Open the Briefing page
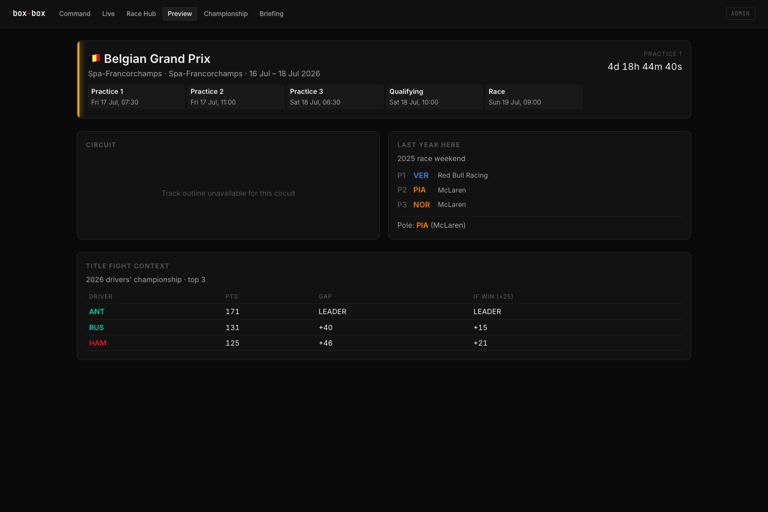Screen dimensions: 768x512 [x=271, y=14]
